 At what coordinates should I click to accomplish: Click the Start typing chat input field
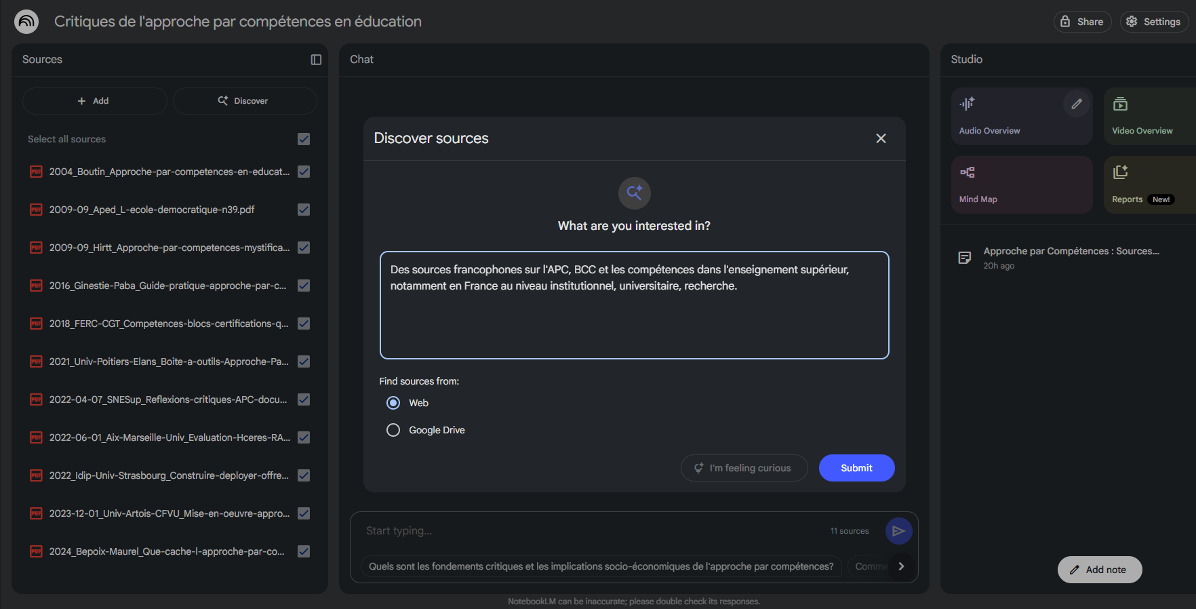click(x=590, y=531)
